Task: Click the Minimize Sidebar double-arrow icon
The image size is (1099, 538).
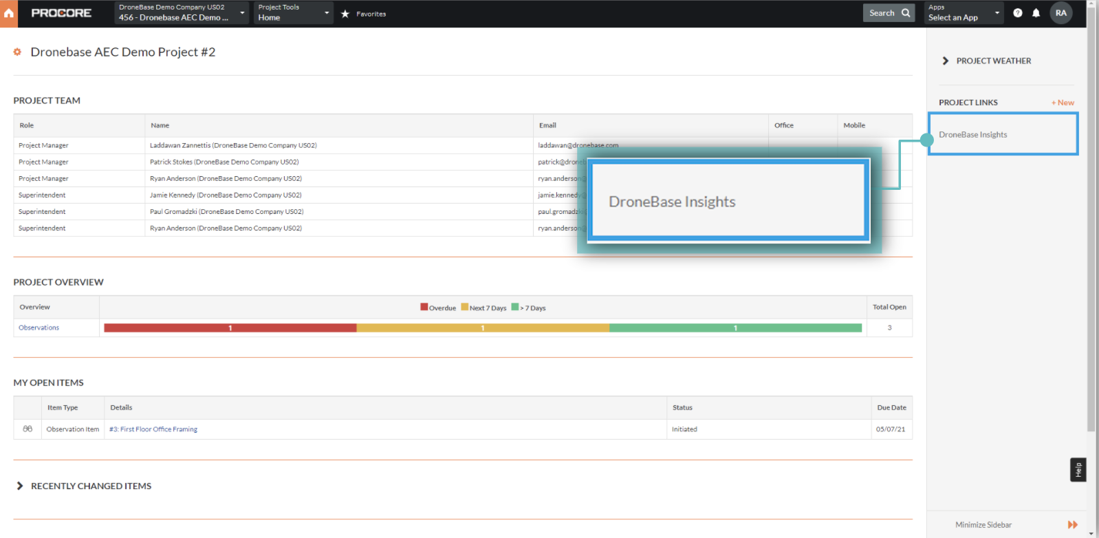Action: click(x=1072, y=525)
